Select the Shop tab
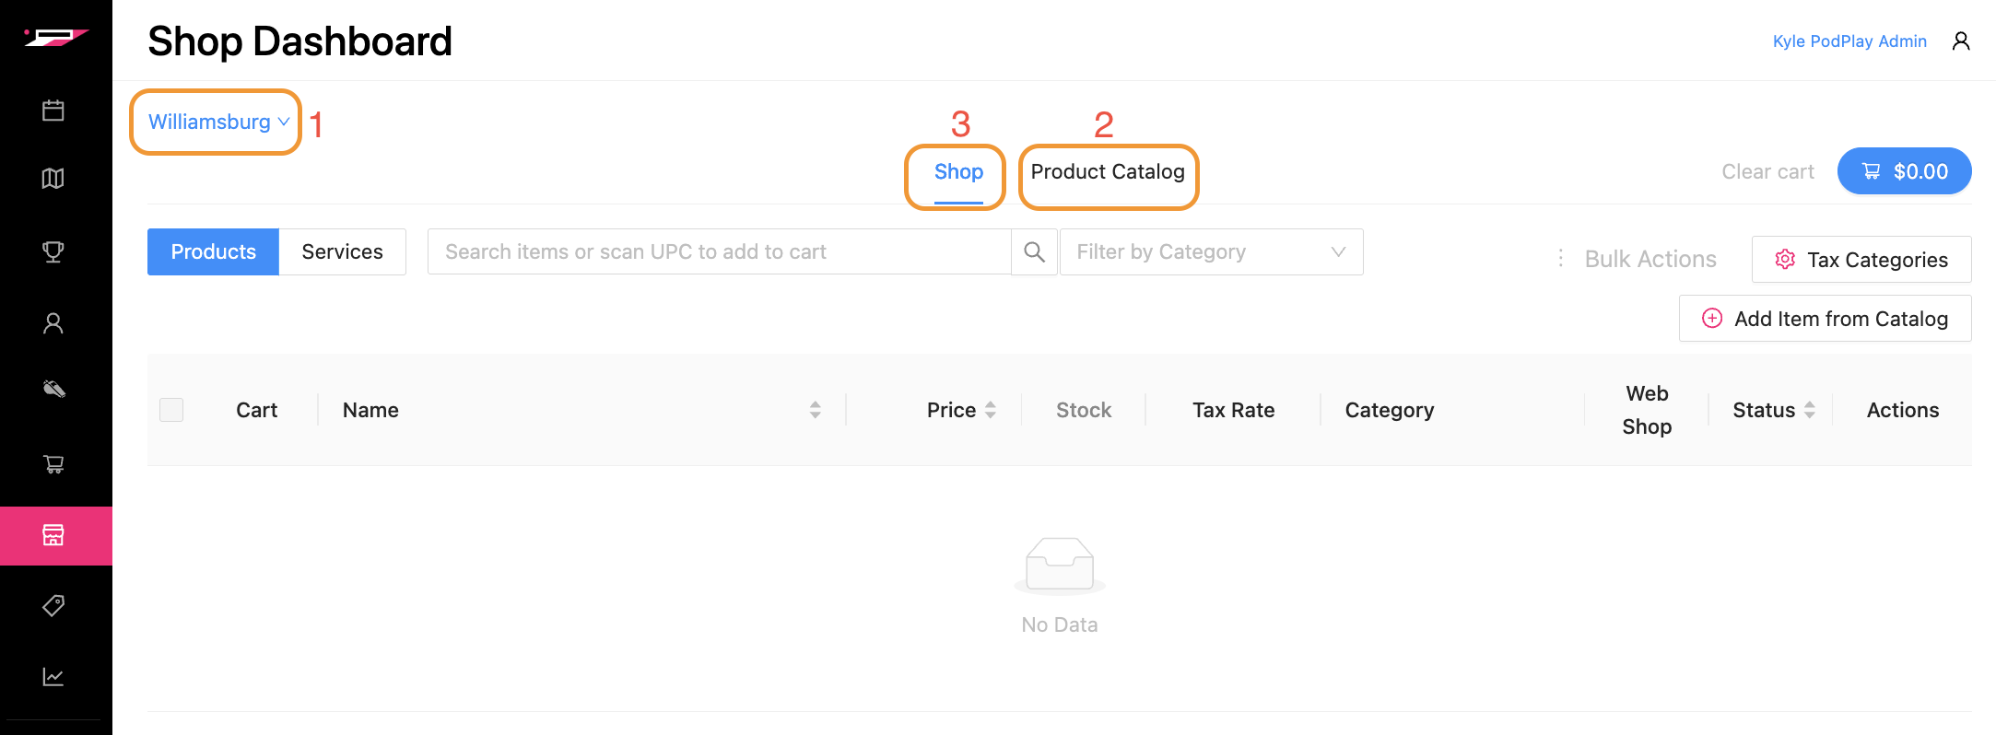Image resolution: width=1996 pixels, height=735 pixels. coord(958,172)
